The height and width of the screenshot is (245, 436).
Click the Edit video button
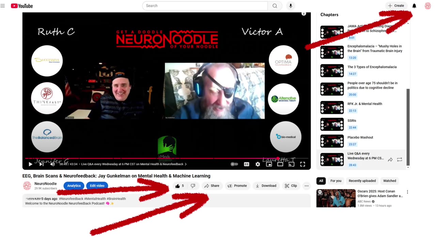[97, 186]
